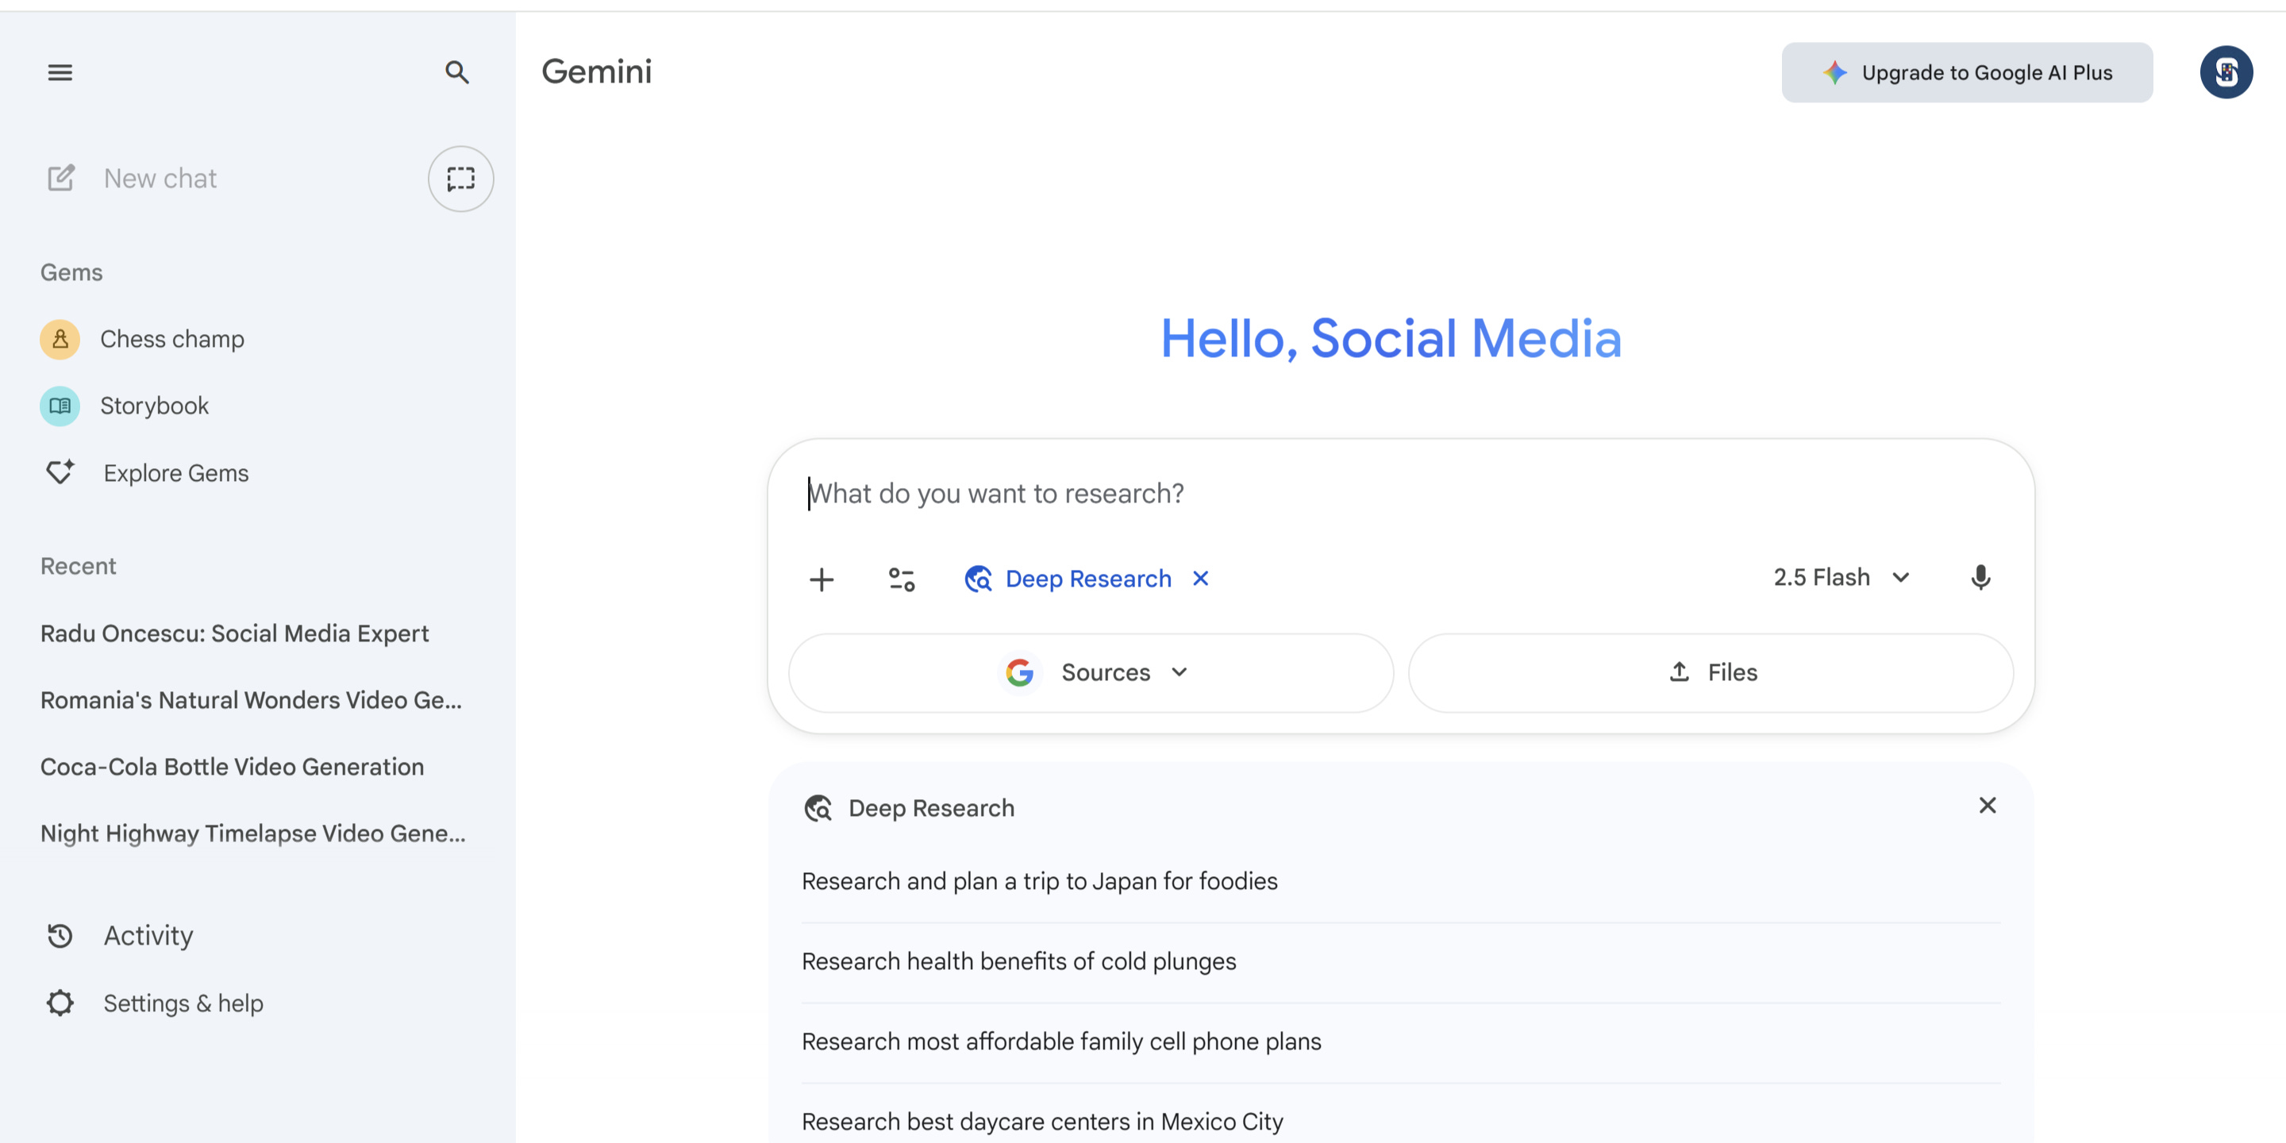Image resolution: width=2286 pixels, height=1143 pixels.
Task: Collapse the sidebar using hamburger menu icon
Action: click(60, 72)
